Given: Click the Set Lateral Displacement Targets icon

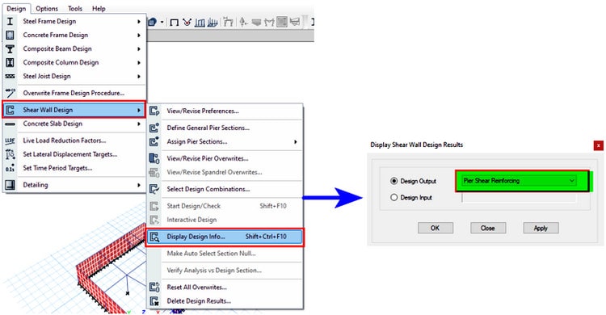Looking at the screenshot, I should click(x=10, y=154).
